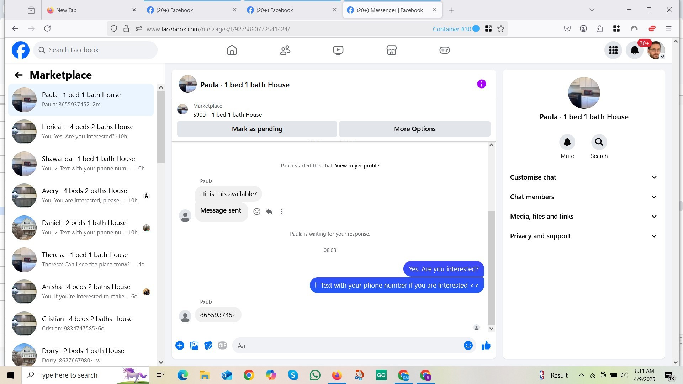Open the Firefox application menu

pyautogui.click(x=668, y=29)
